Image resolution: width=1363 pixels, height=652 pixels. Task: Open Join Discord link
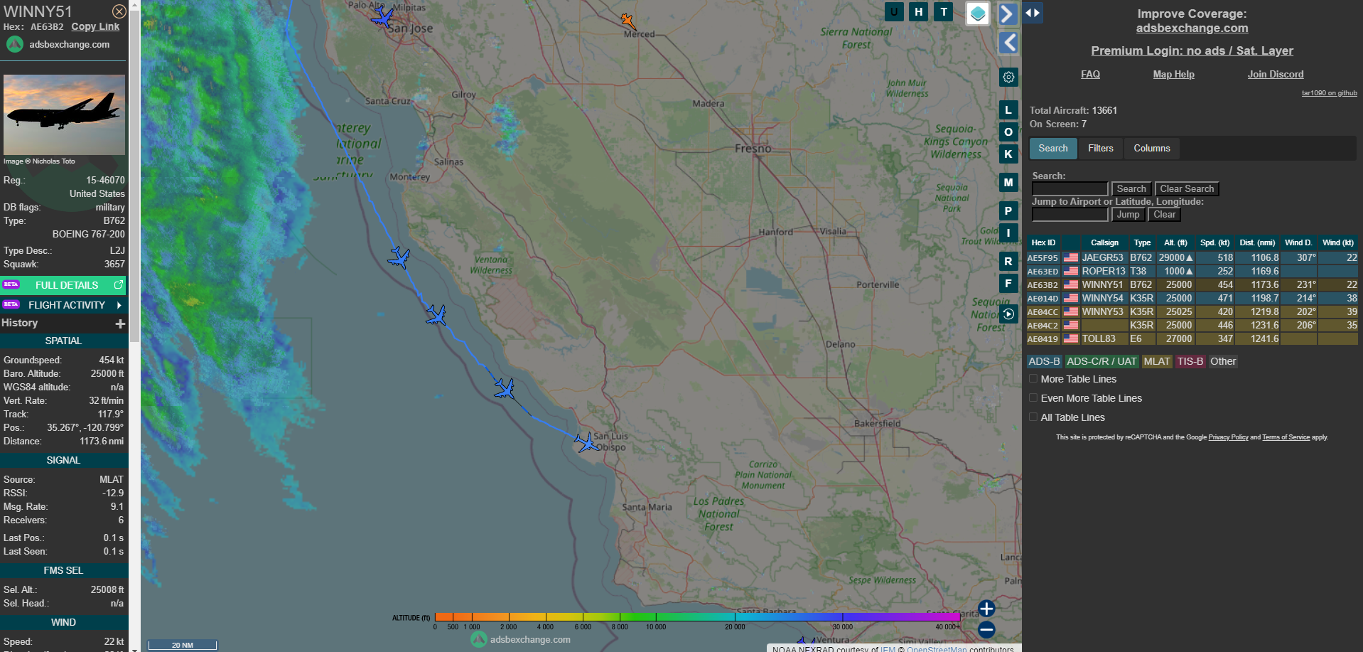click(x=1276, y=74)
